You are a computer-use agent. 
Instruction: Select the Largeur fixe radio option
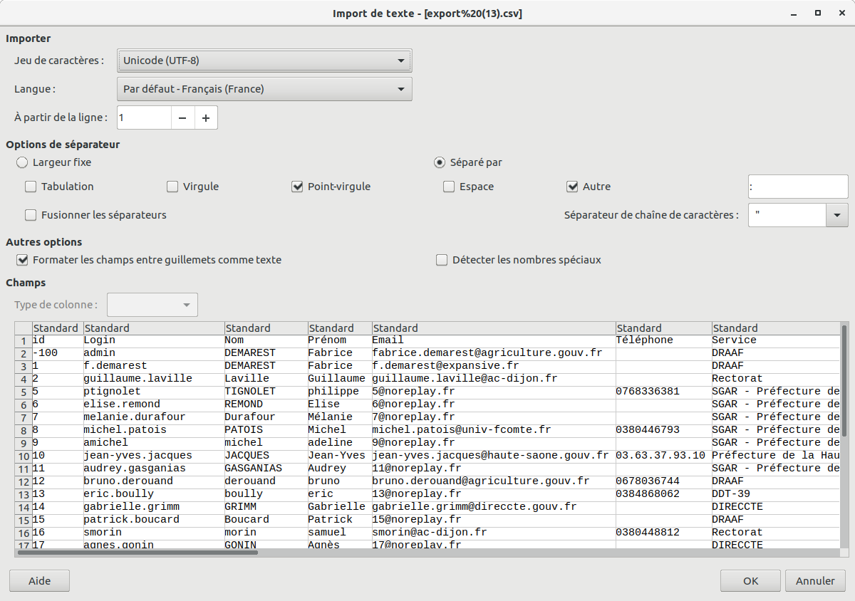(x=22, y=162)
